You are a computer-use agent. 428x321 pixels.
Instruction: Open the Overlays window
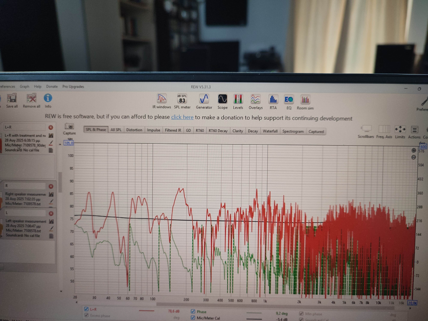(255, 100)
